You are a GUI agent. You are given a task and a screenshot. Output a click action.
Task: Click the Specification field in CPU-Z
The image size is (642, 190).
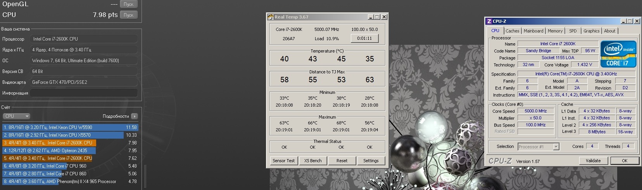point(576,74)
